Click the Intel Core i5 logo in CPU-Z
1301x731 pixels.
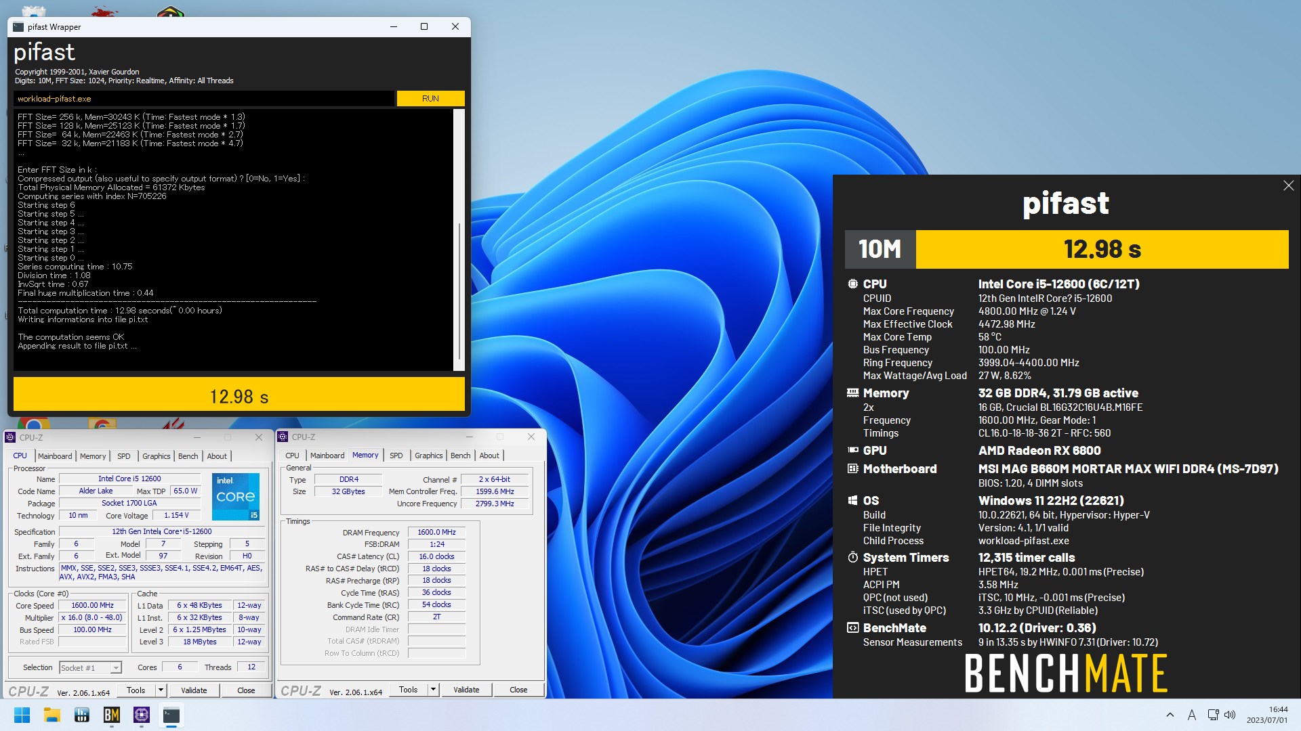(236, 497)
